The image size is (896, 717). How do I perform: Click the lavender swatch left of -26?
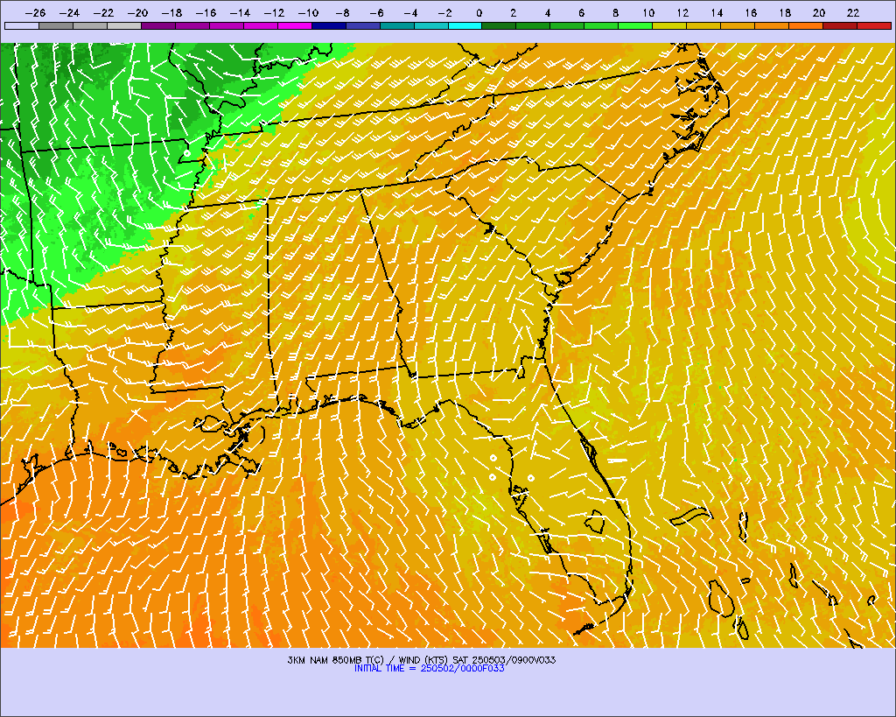(x=22, y=25)
